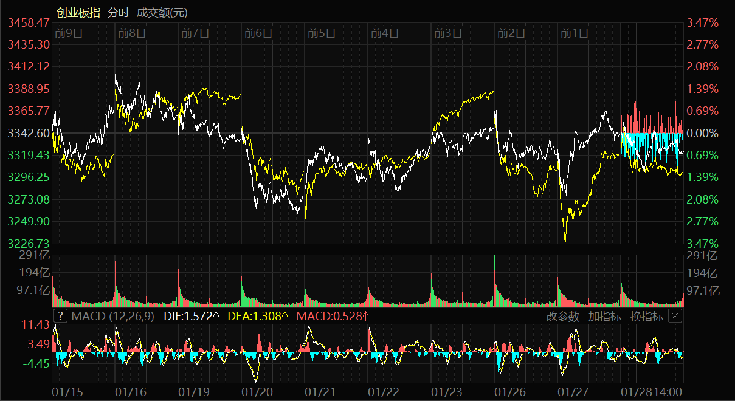Select the 前1日 day marker

click(x=574, y=33)
